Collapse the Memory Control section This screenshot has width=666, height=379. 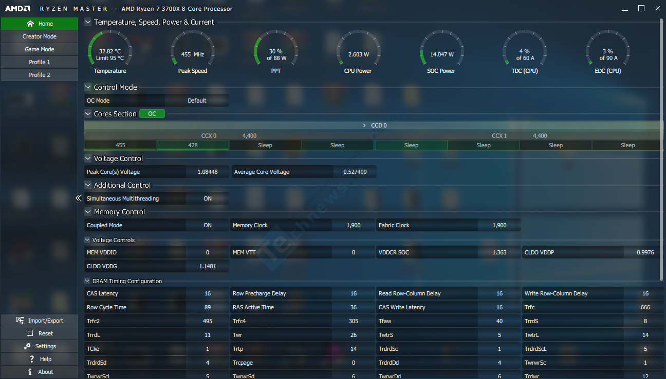88,212
